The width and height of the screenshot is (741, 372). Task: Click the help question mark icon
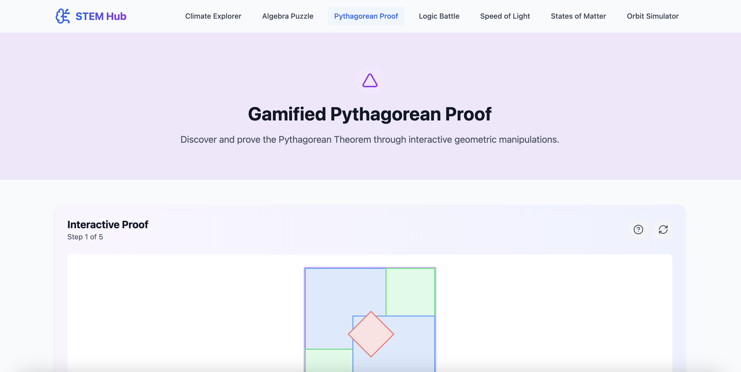click(x=638, y=230)
